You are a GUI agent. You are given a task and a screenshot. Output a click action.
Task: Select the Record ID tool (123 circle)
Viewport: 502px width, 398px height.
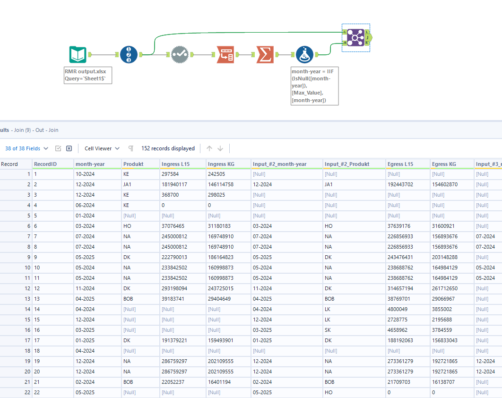tap(129, 54)
